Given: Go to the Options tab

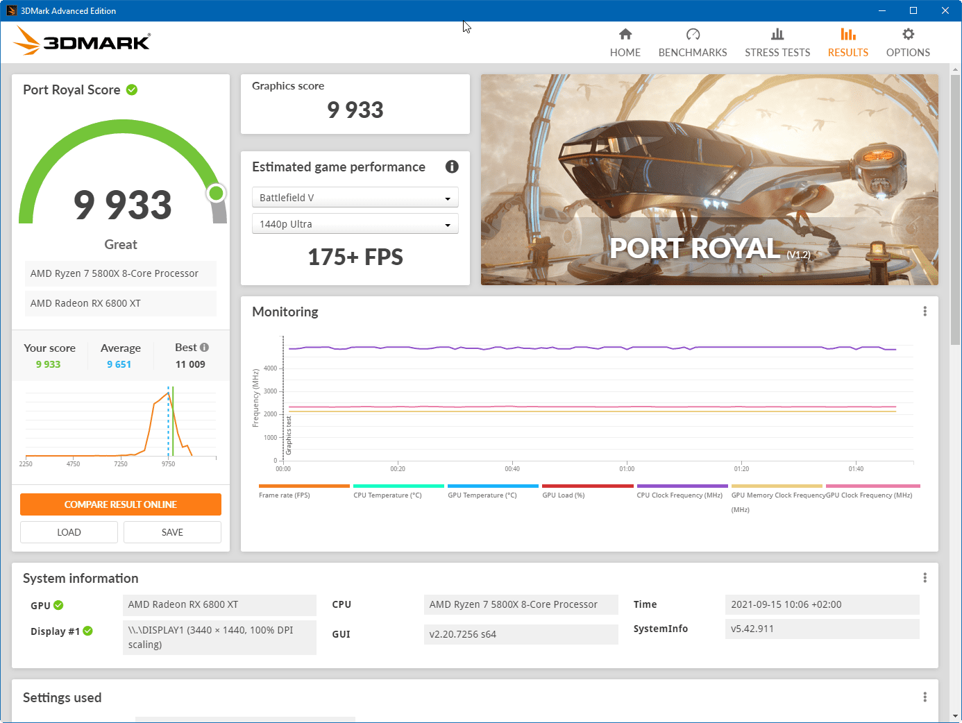Looking at the screenshot, I should [908, 43].
